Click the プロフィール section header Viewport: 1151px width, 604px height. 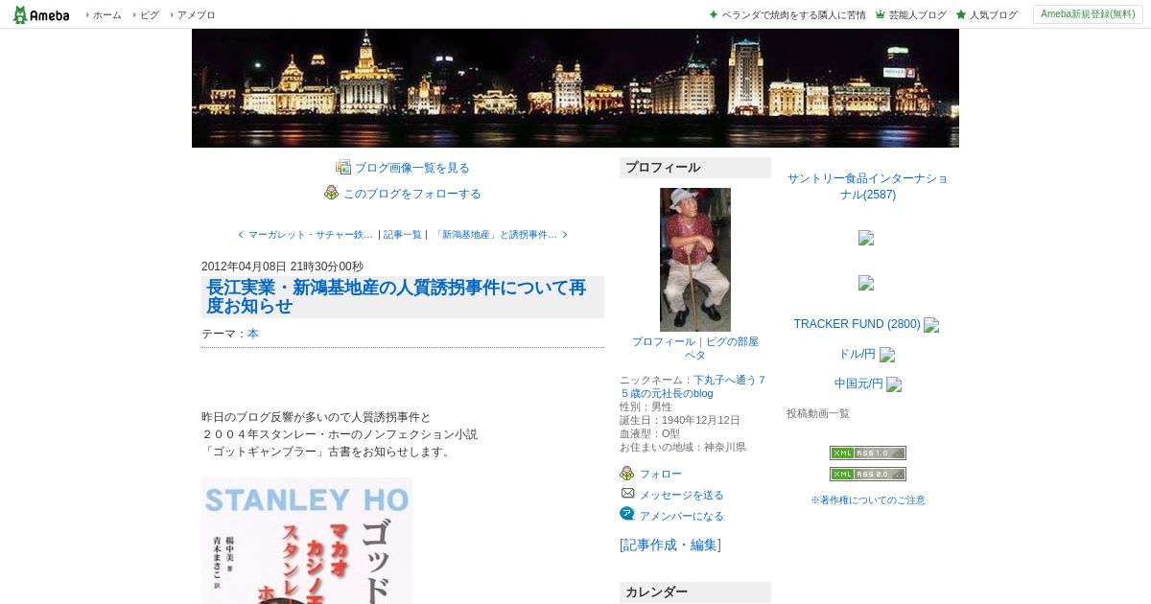point(695,168)
